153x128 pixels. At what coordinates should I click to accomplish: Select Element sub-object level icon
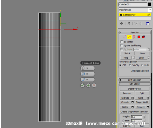143,37
